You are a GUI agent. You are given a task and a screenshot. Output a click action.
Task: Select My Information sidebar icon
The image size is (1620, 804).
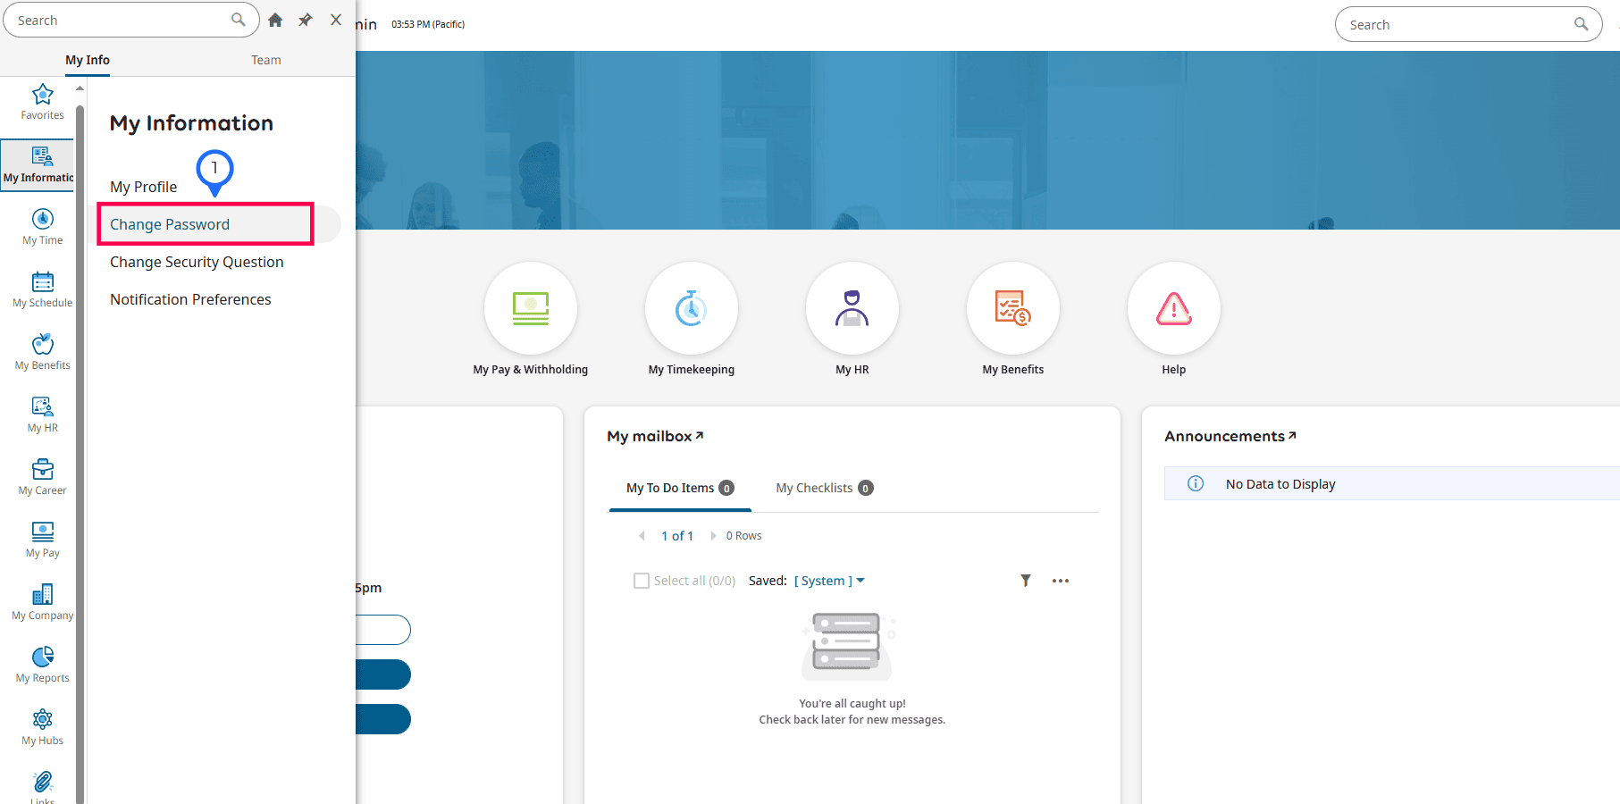click(42, 156)
